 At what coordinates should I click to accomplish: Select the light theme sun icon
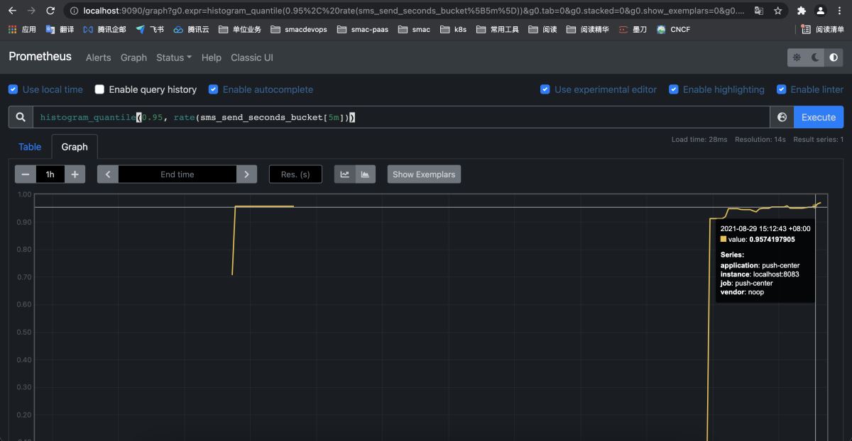[x=797, y=57]
